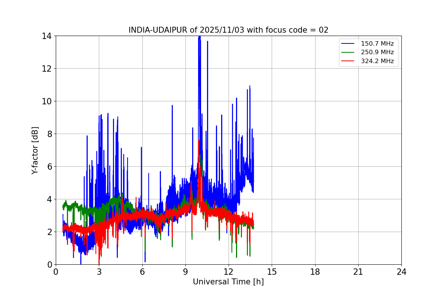The image size is (446, 297).
Task: Click x-axis tick label 3
Action: point(99,272)
